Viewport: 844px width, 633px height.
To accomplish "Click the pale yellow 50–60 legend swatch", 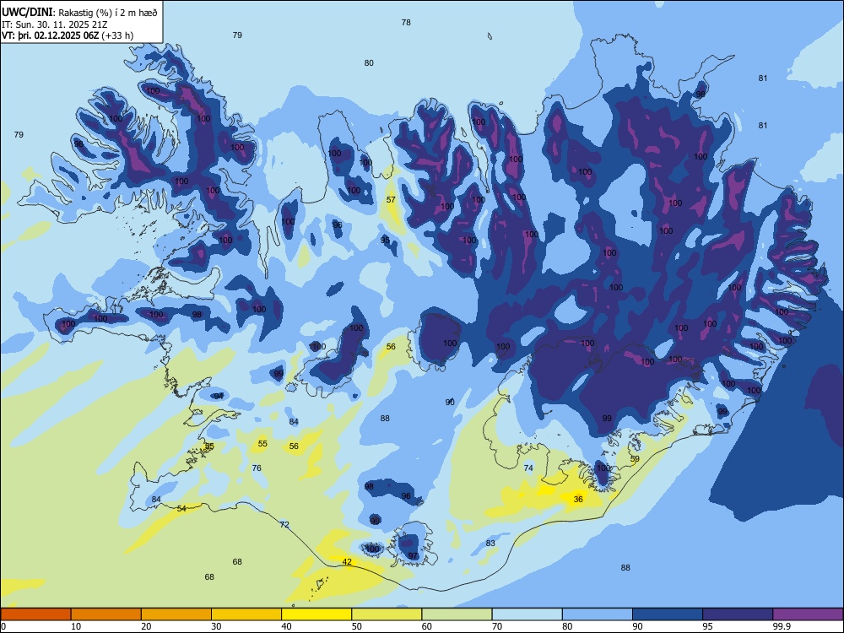I will (x=387, y=614).
